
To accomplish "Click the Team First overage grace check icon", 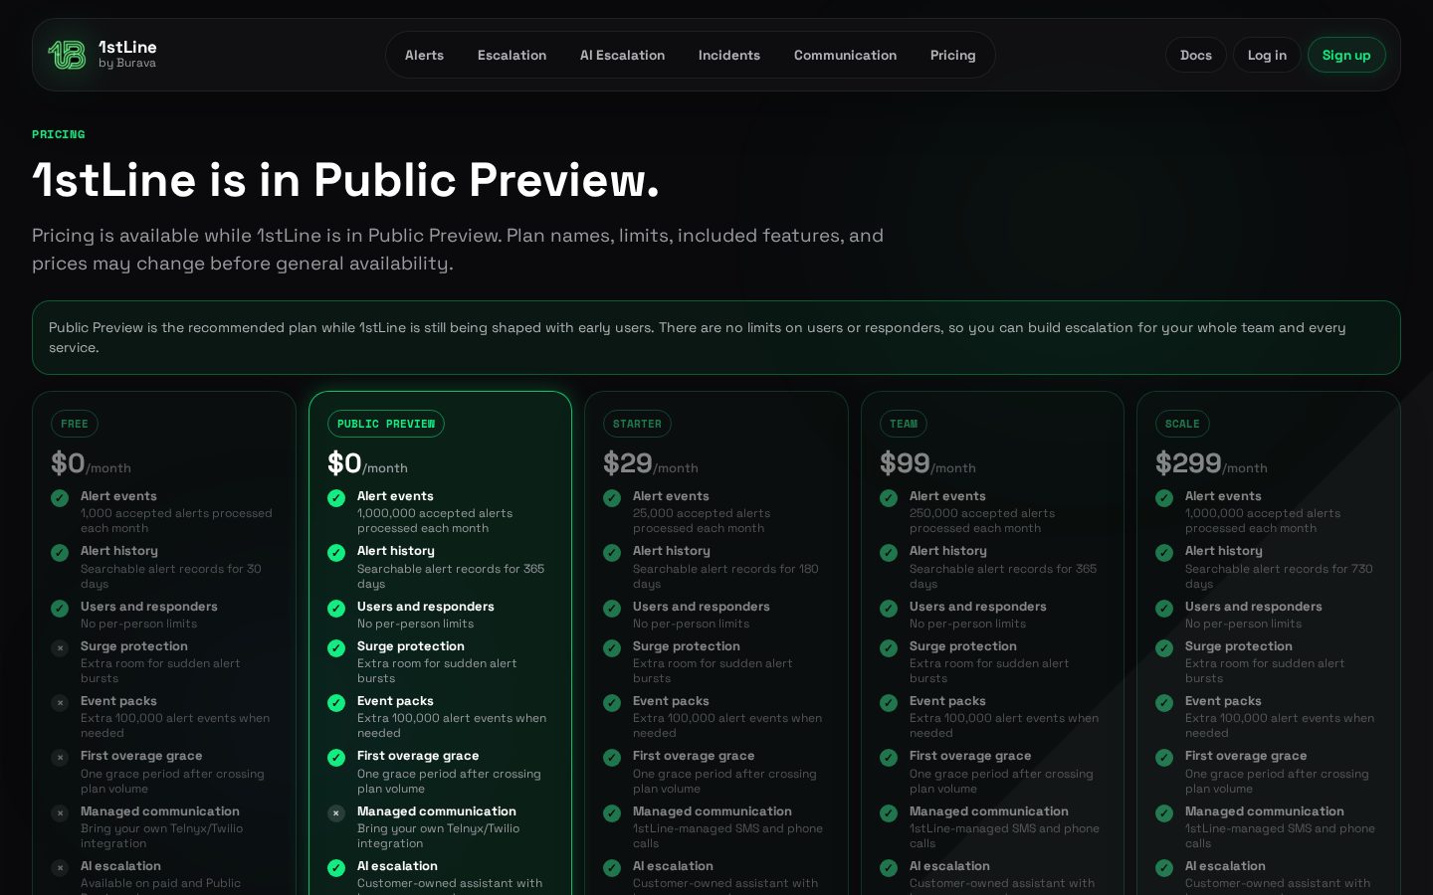I will pyautogui.click(x=889, y=758).
